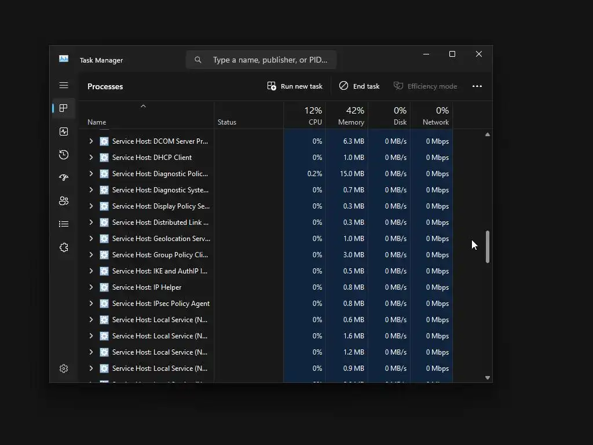The width and height of the screenshot is (593, 445).
Task: Click the 3.0 MB memory value
Action: pyautogui.click(x=354, y=255)
